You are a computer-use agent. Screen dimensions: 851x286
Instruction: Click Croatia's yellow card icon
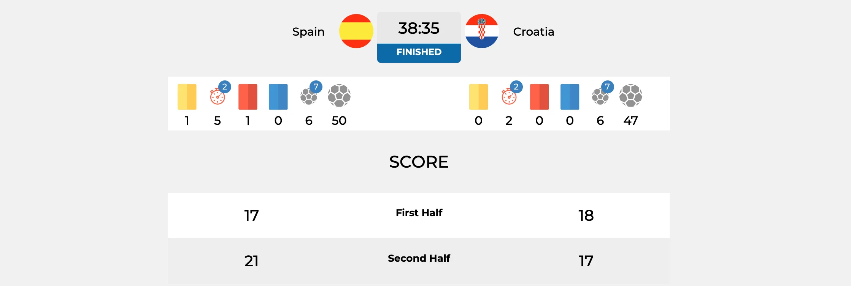click(478, 97)
